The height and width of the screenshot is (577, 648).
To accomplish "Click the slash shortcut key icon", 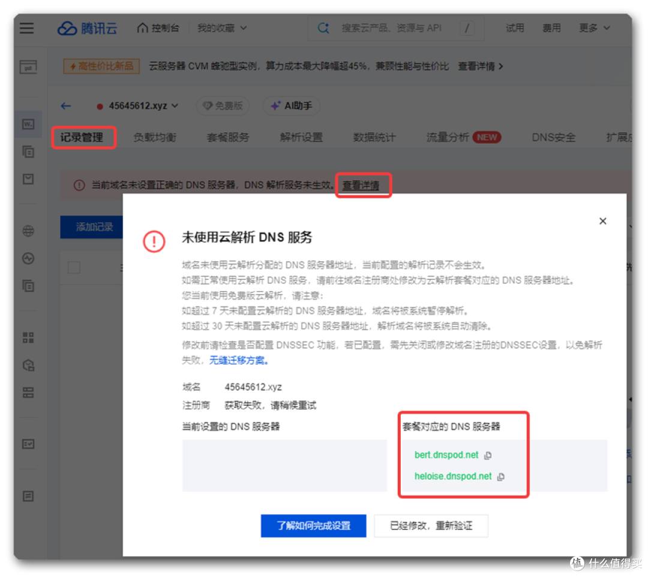I will point(467,28).
